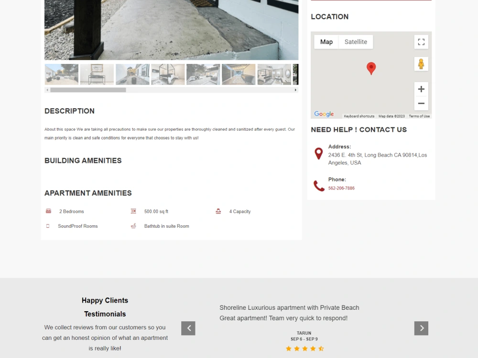Show next testimonial

point(421,328)
